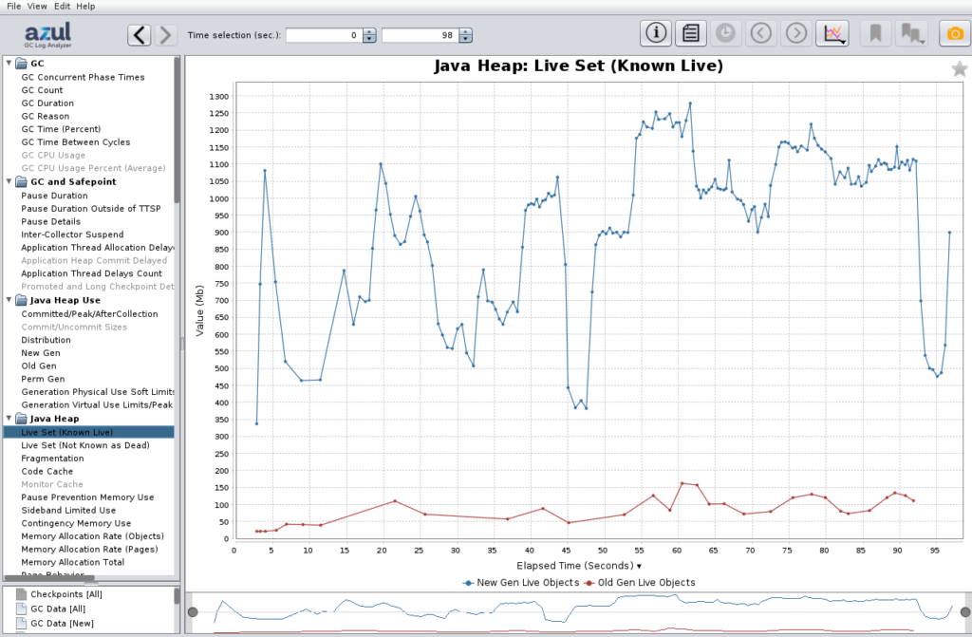Screen dimensions: 972x637
Task: Add a bookmark using the single bookmark icon
Action: [x=874, y=32]
